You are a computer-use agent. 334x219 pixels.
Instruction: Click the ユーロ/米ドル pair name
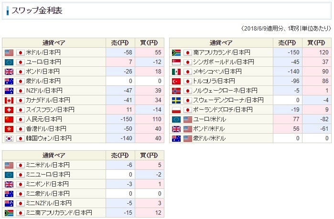coord(210,119)
